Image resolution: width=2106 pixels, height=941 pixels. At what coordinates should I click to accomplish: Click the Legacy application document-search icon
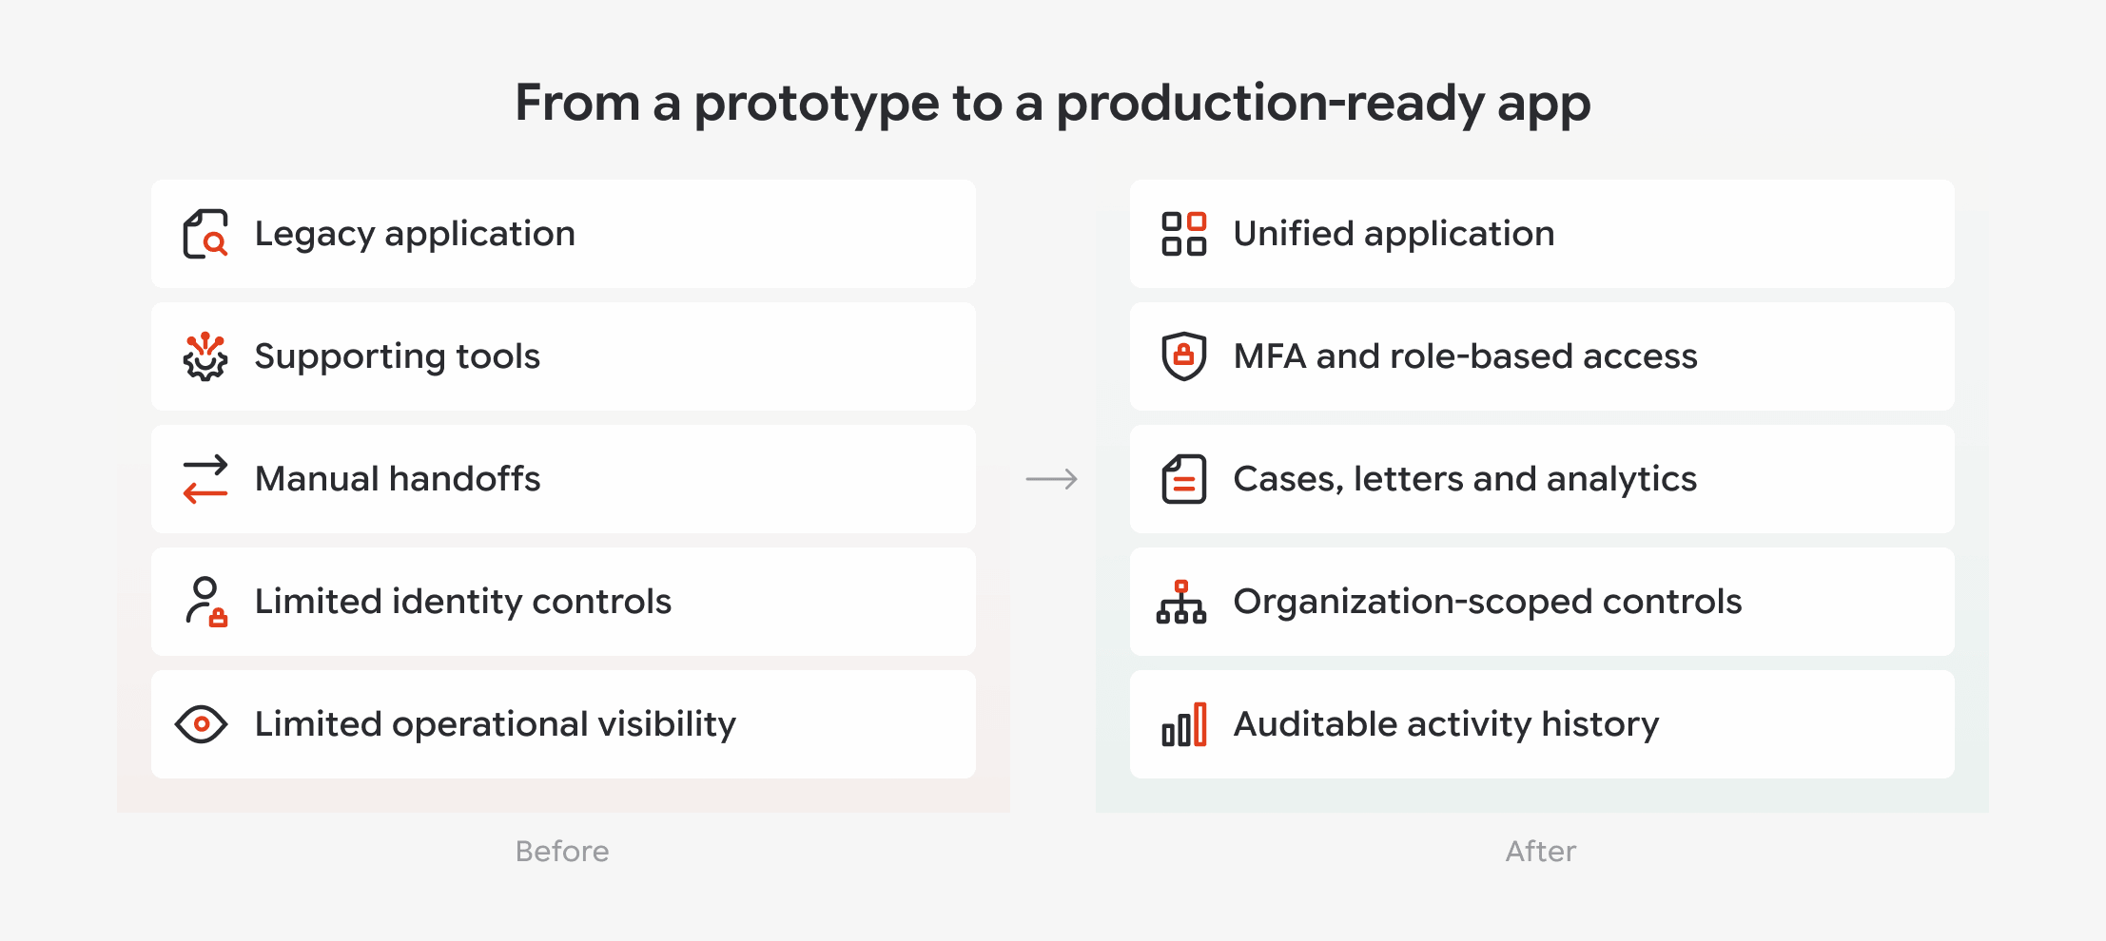coord(205,234)
